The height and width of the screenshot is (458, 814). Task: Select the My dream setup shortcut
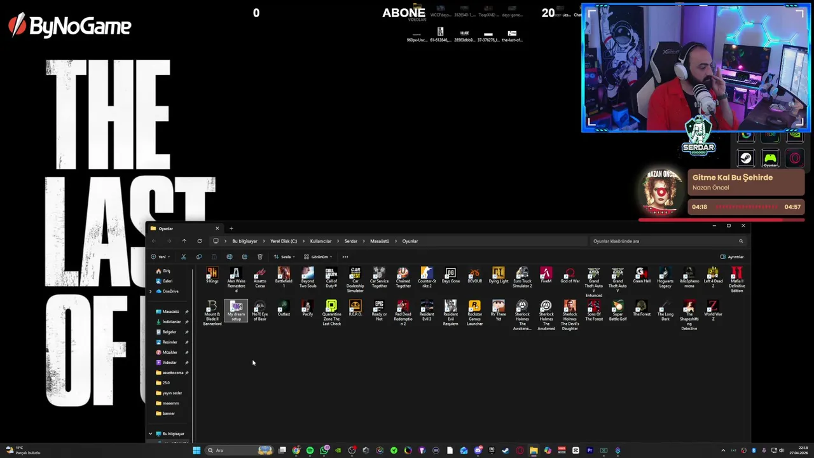click(x=236, y=310)
